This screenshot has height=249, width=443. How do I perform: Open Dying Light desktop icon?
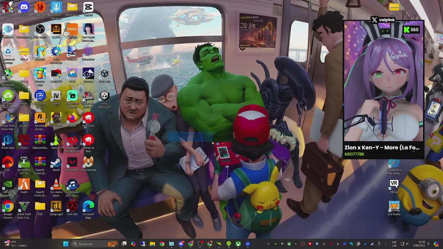tap(56, 208)
